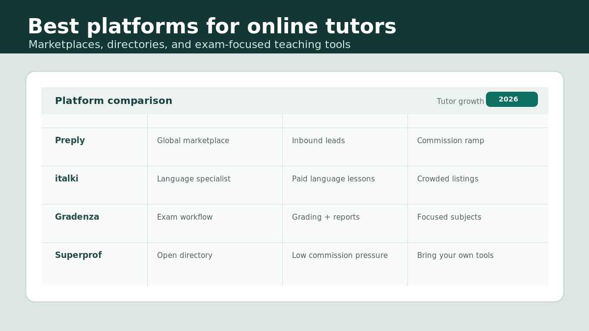Click the 'Crowded listings' cell
589x331 pixels.
448,179
